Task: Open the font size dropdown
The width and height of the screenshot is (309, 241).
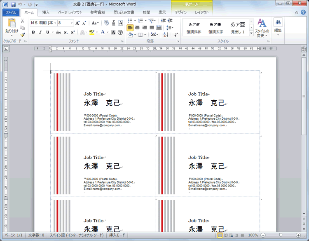Action: coord(72,23)
